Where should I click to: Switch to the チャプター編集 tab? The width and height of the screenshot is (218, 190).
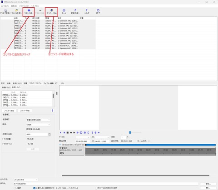[x=49, y=83]
